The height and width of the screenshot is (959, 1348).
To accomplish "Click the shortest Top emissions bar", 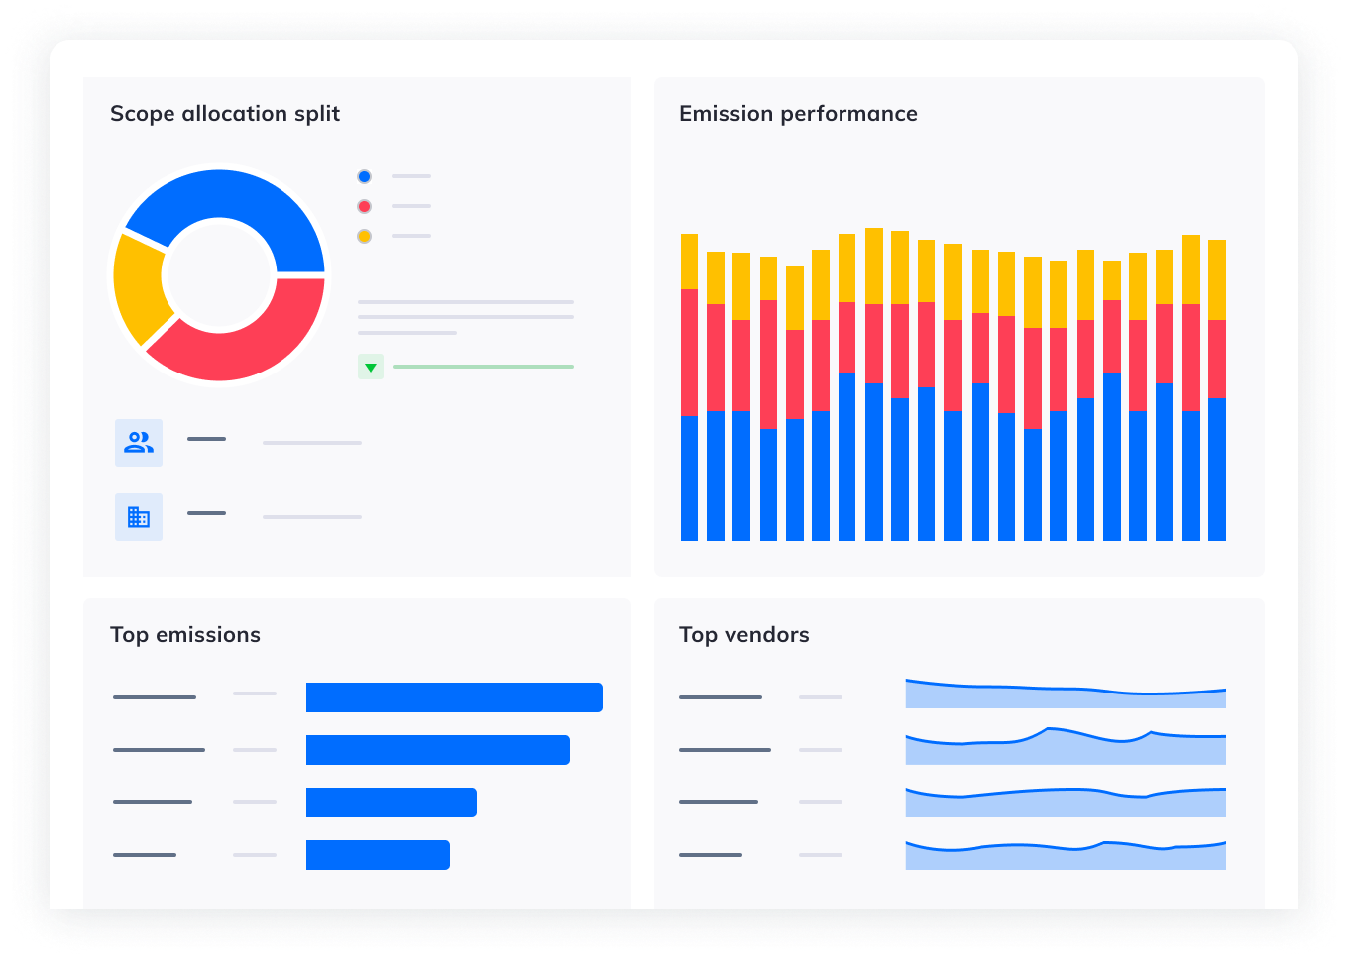I will pyautogui.click(x=378, y=855).
